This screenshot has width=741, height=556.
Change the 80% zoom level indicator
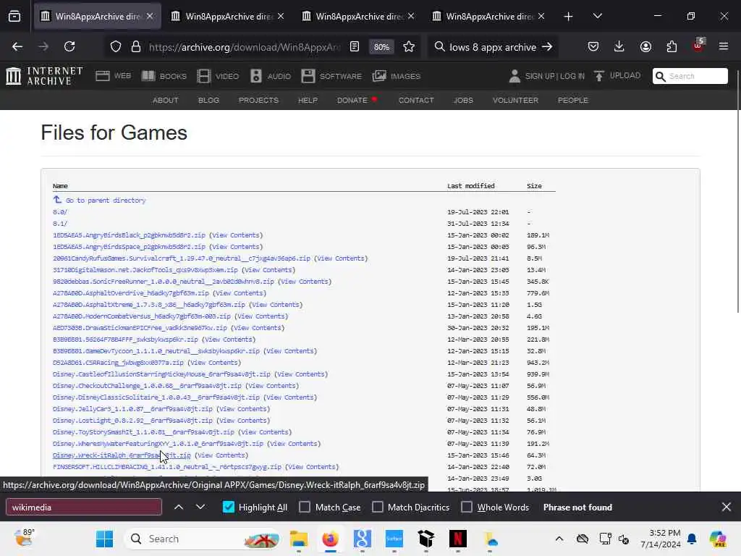(x=381, y=47)
